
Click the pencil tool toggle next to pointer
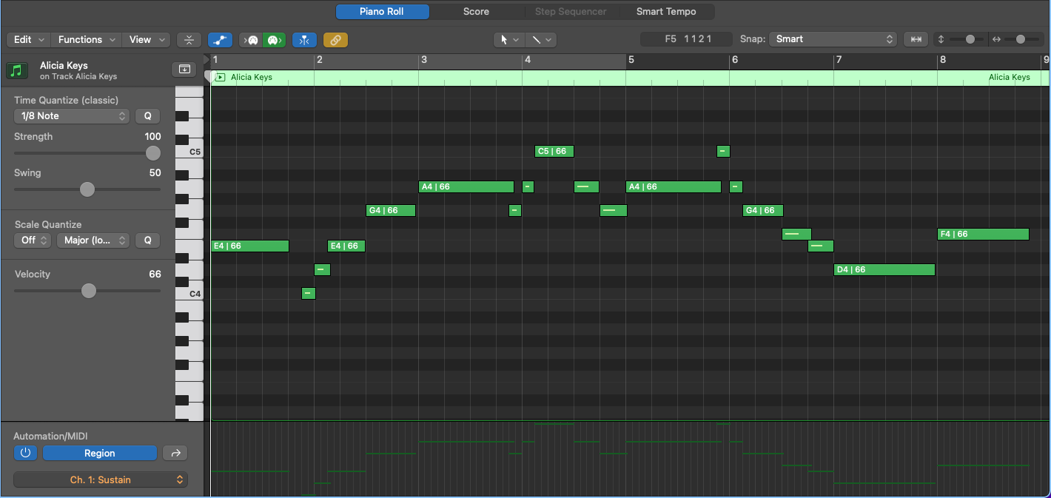click(x=536, y=39)
